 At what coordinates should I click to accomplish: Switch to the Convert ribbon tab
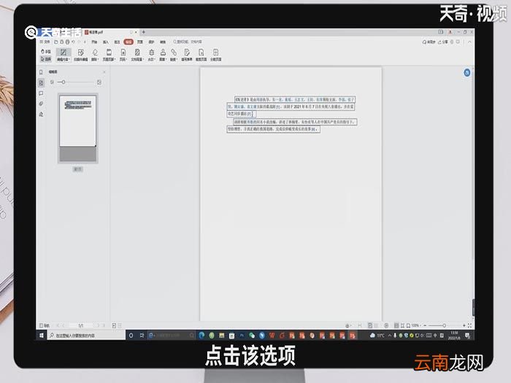tap(163, 42)
